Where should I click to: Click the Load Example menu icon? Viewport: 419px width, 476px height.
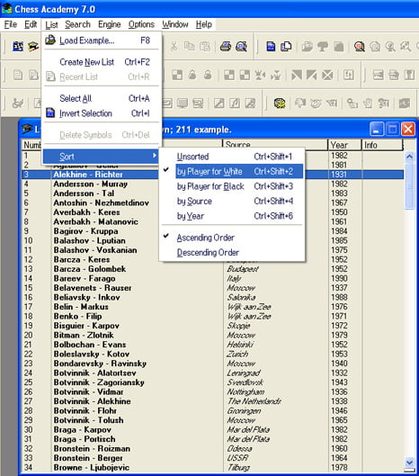(x=50, y=40)
